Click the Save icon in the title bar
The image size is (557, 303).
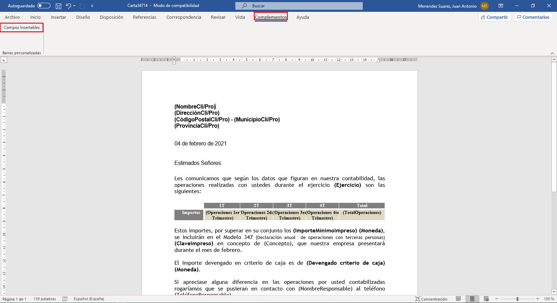58,6
